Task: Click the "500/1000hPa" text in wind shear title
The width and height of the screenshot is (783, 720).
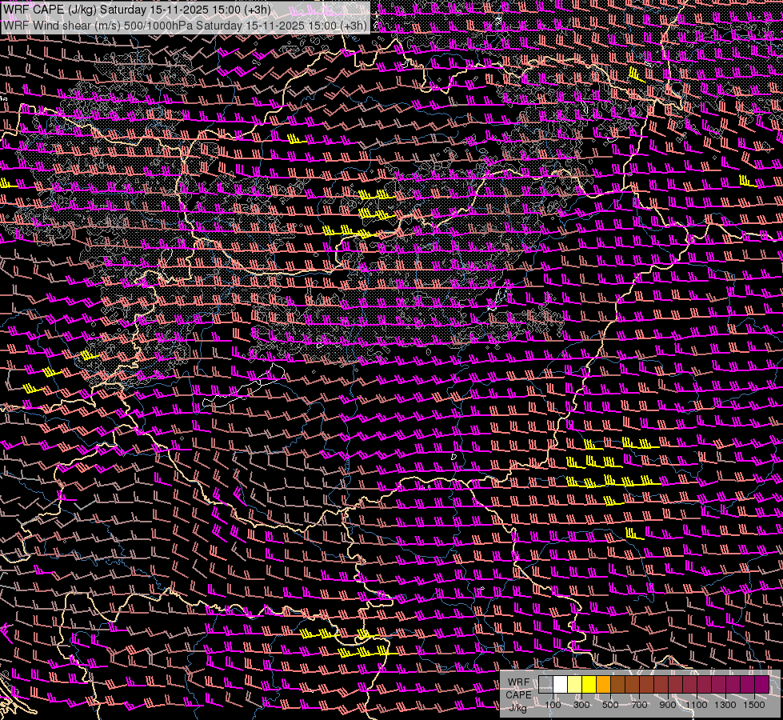Action: 158,26
